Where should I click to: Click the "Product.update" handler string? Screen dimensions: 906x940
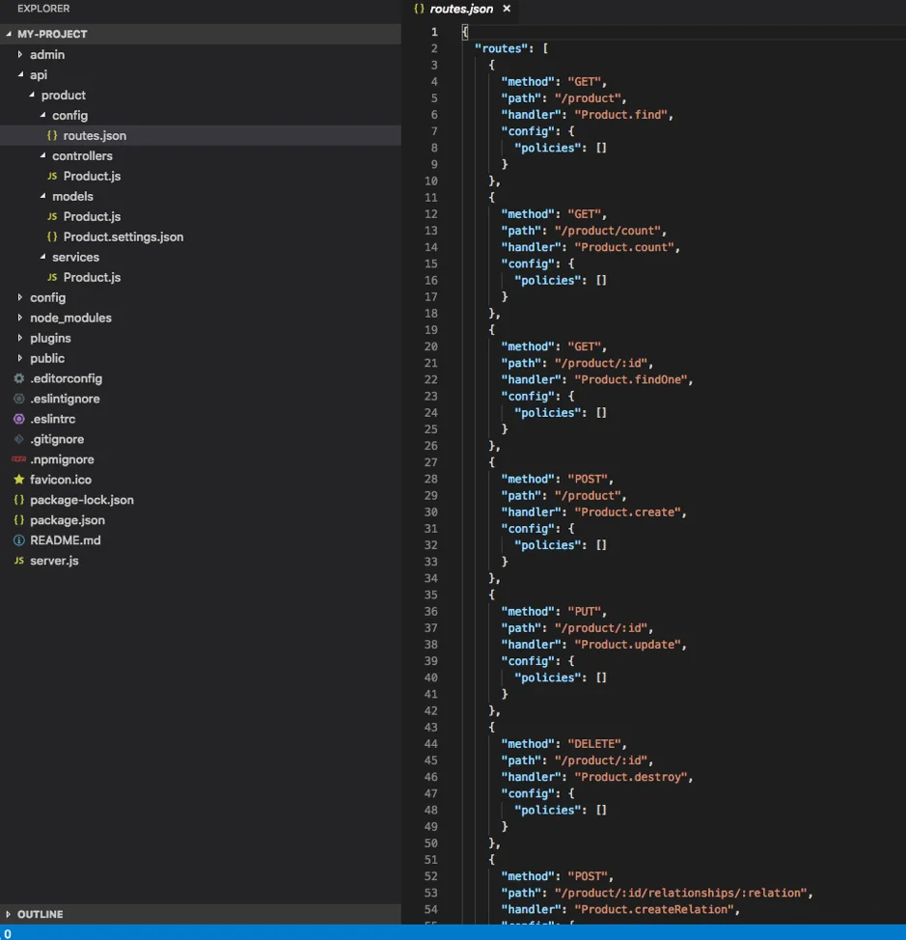pyautogui.click(x=627, y=645)
